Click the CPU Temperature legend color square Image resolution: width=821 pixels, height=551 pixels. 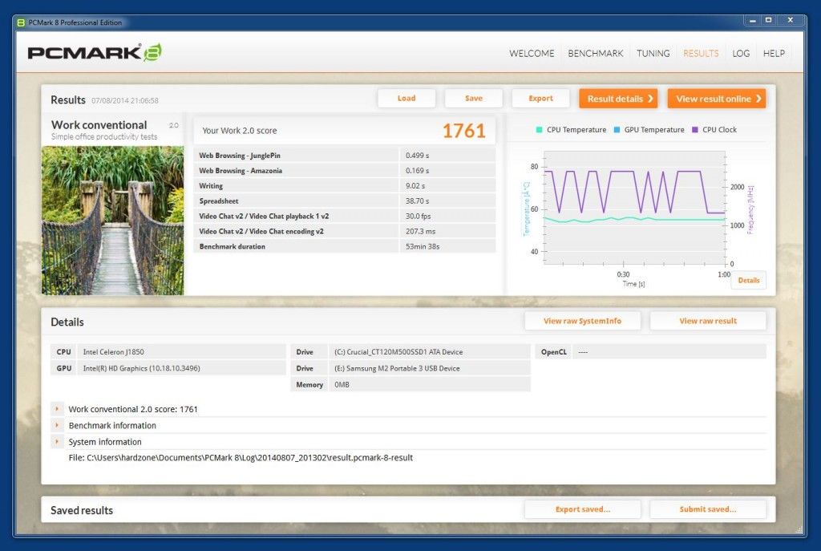click(540, 130)
